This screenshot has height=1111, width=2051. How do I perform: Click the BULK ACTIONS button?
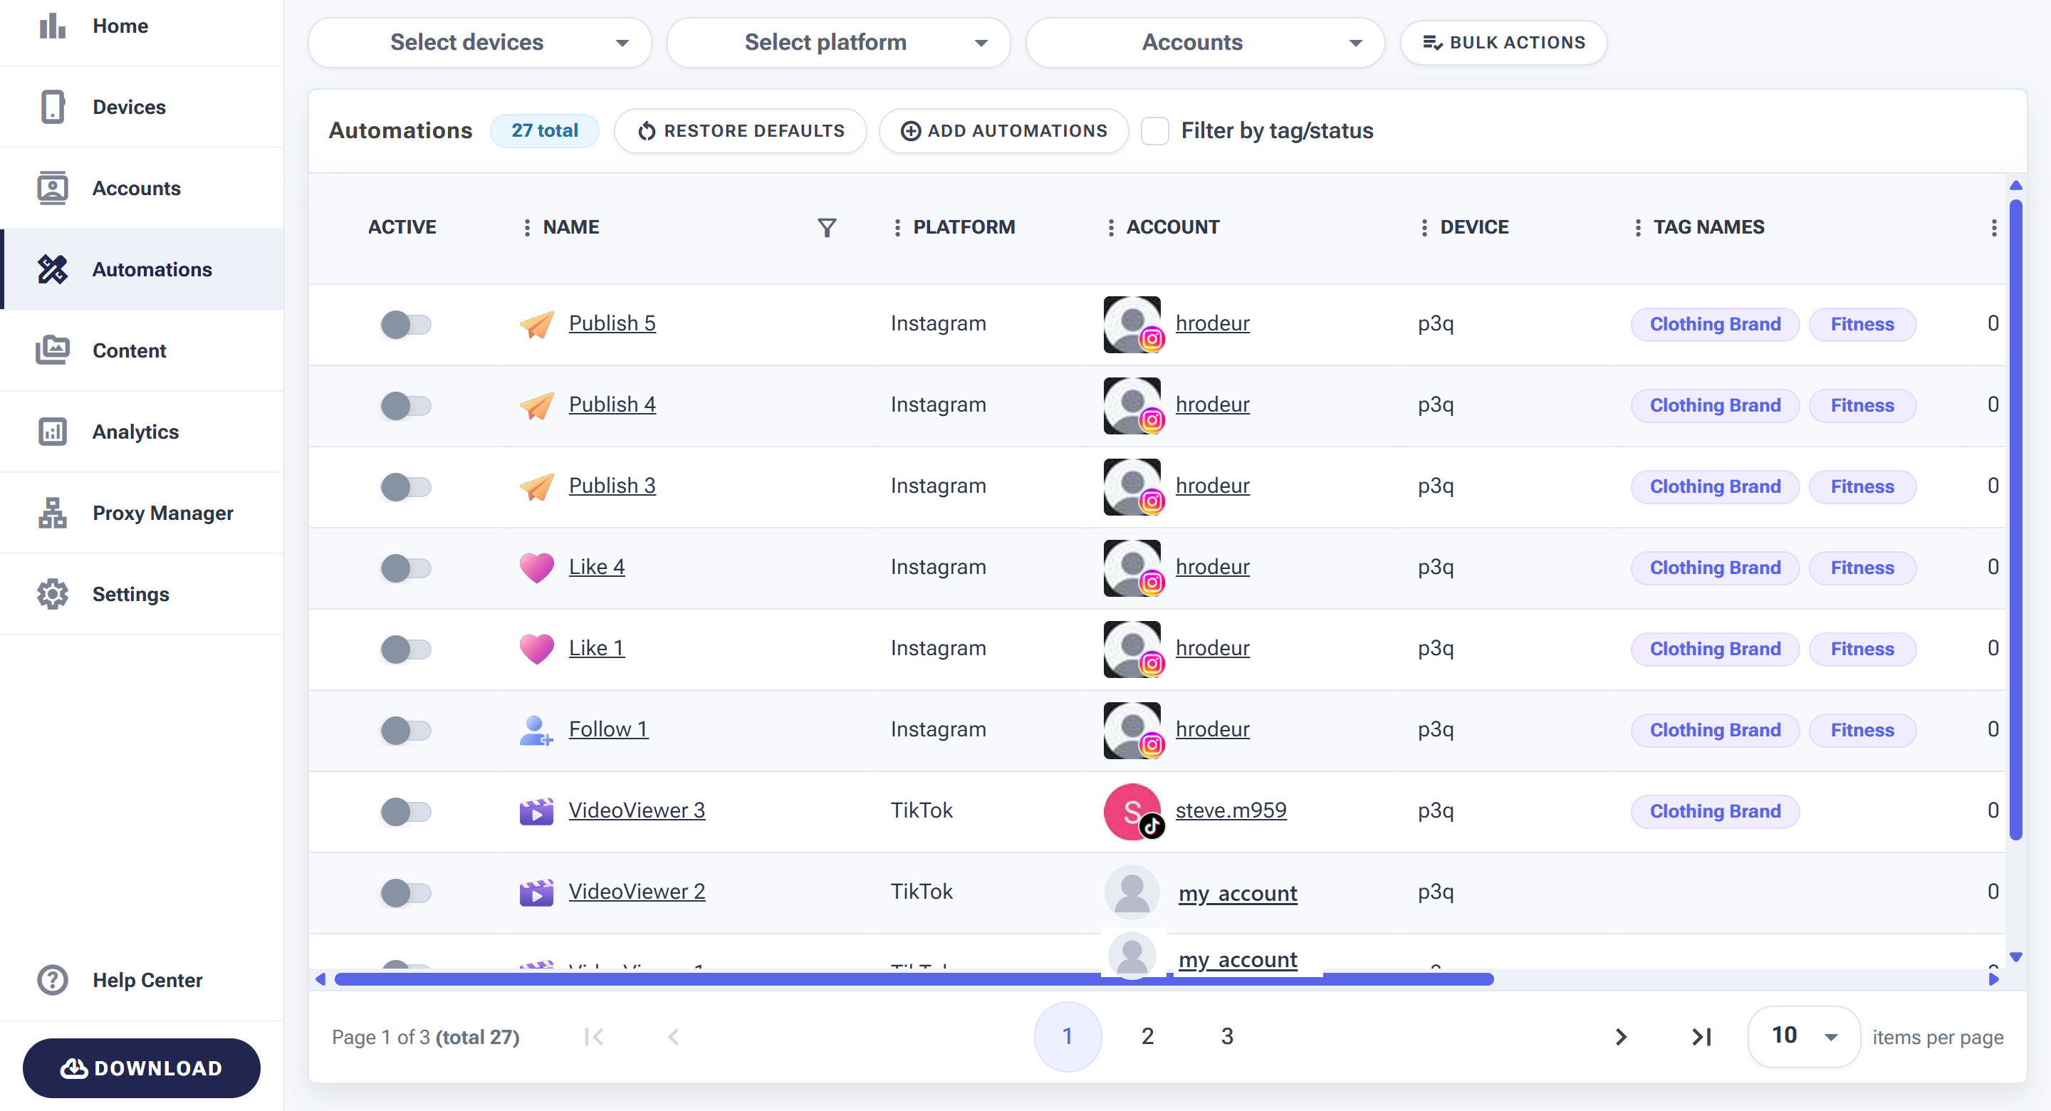tap(1503, 42)
